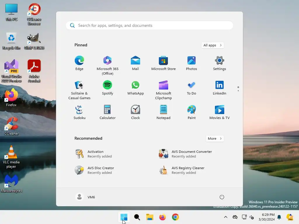Image resolution: width=299 pixels, height=224 pixels.
Task: Click the muted volume tray icon
Action: 252,217
